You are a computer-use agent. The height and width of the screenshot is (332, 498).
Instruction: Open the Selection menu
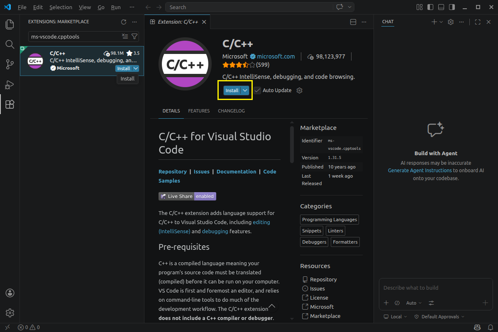[60, 7]
